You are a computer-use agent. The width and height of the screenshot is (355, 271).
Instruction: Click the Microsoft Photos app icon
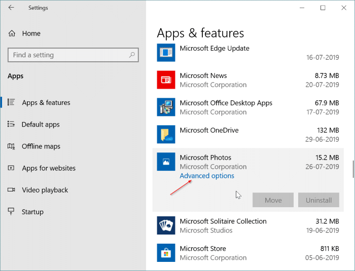[166, 162]
